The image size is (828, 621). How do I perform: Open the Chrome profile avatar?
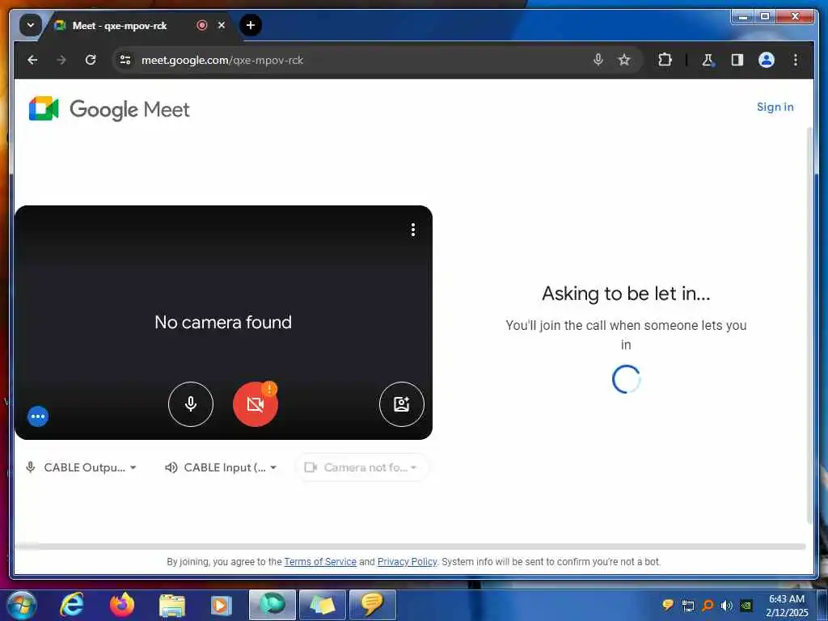[x=767, y=60]
